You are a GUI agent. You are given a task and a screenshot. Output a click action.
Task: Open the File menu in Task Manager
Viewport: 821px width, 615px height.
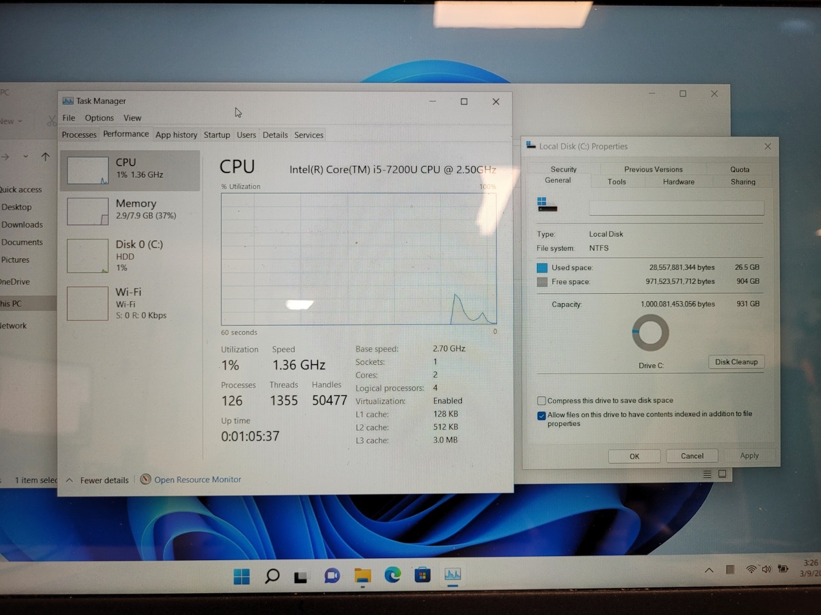[69, 118]
